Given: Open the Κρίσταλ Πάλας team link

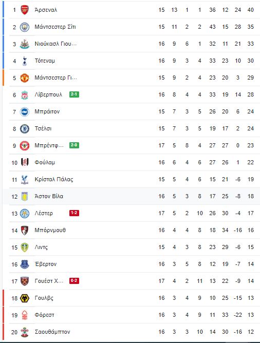Looking at the screenshot, I should [x=54, y=179].
